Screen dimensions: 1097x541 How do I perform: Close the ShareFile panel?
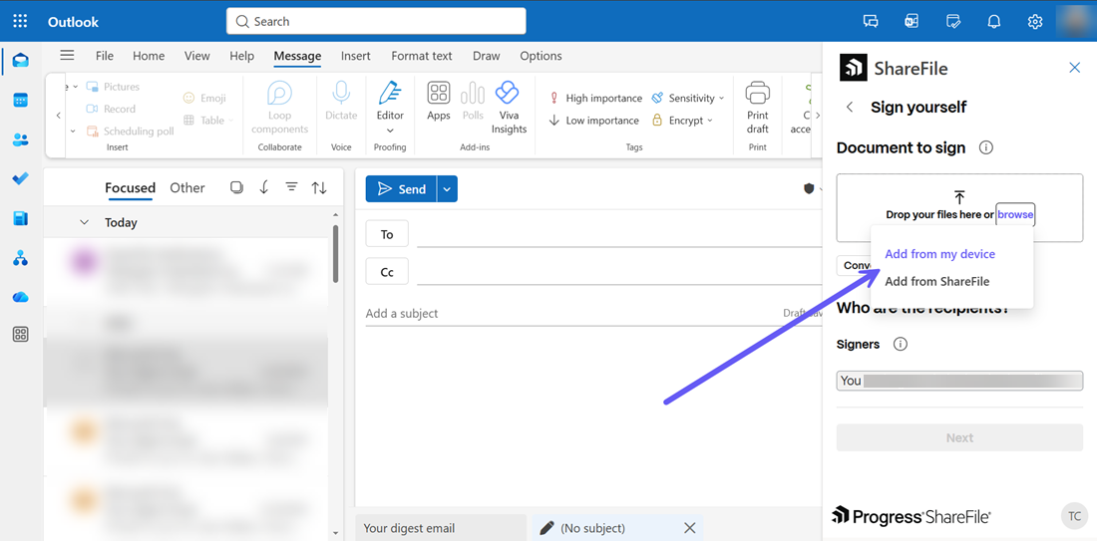pos(1075,68)
